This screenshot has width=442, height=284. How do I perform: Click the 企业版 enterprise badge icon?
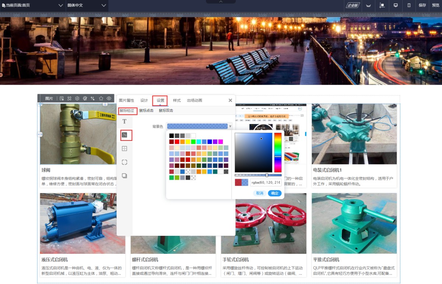tap(352, 5)
